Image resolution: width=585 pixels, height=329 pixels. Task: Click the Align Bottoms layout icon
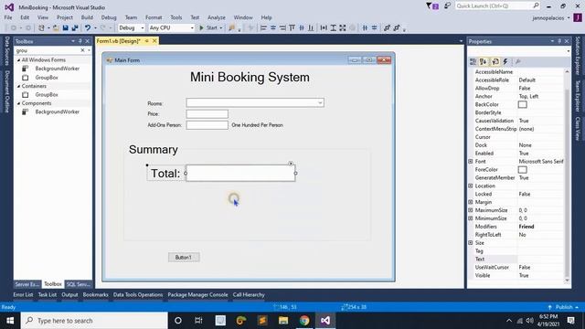(x=311, y=27)
